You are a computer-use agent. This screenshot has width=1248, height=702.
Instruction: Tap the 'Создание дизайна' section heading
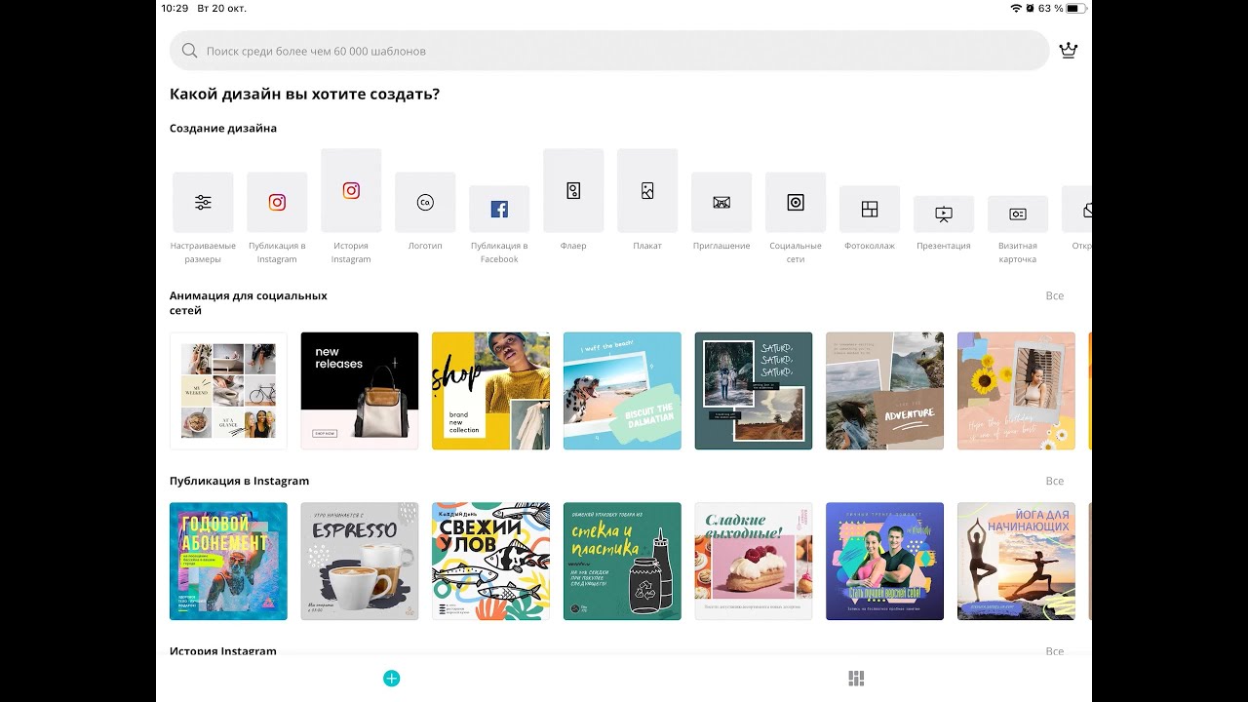(223, 128)
